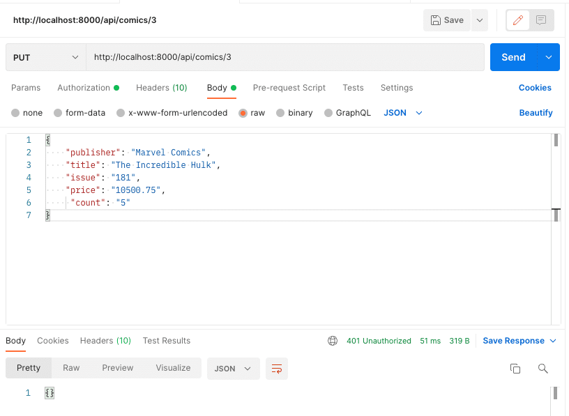
Task: Click Save Response
Action: click(513, 341)
